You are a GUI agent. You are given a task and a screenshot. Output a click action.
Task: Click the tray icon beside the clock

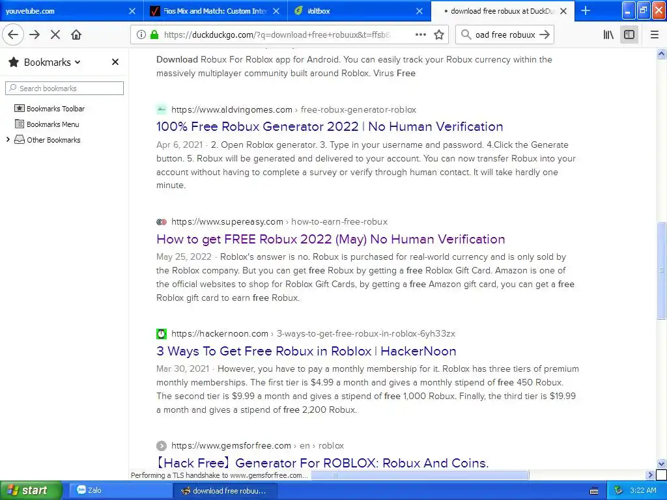[618, 491]
